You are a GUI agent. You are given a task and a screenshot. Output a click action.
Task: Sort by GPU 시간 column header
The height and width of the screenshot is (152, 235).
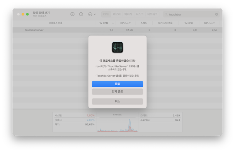(x=209, y=23)
